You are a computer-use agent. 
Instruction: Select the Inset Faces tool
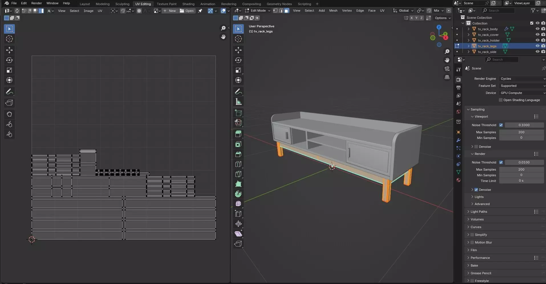(238, 144)
